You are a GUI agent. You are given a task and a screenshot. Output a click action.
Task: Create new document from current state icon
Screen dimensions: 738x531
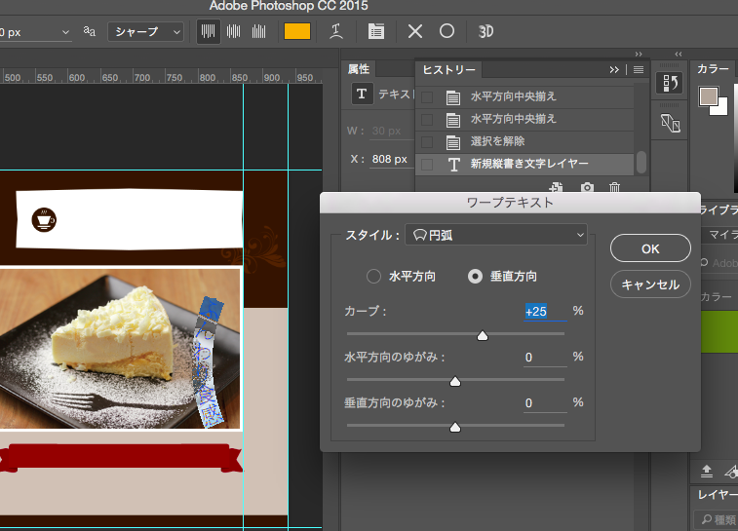pyautogui.click(x=557, y=187)
